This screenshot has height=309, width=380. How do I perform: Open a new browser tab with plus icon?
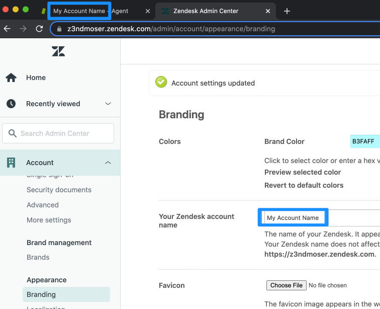(287, 11)
